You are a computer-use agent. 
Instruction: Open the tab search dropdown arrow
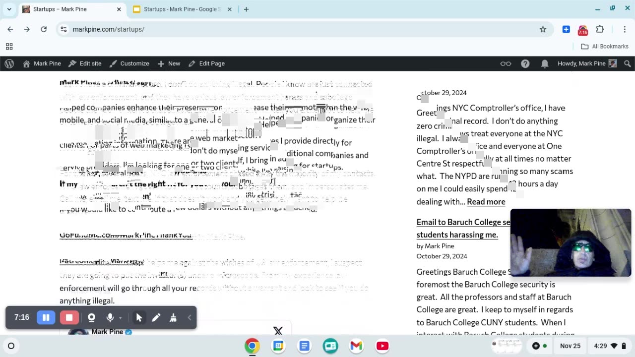tap(9, 9)
